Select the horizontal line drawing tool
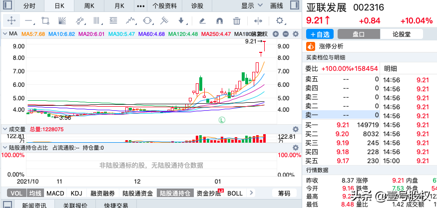 (x=28, y=20)
